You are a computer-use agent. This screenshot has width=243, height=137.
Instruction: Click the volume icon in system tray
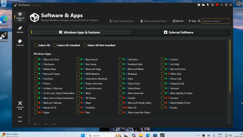click(230, 135)
